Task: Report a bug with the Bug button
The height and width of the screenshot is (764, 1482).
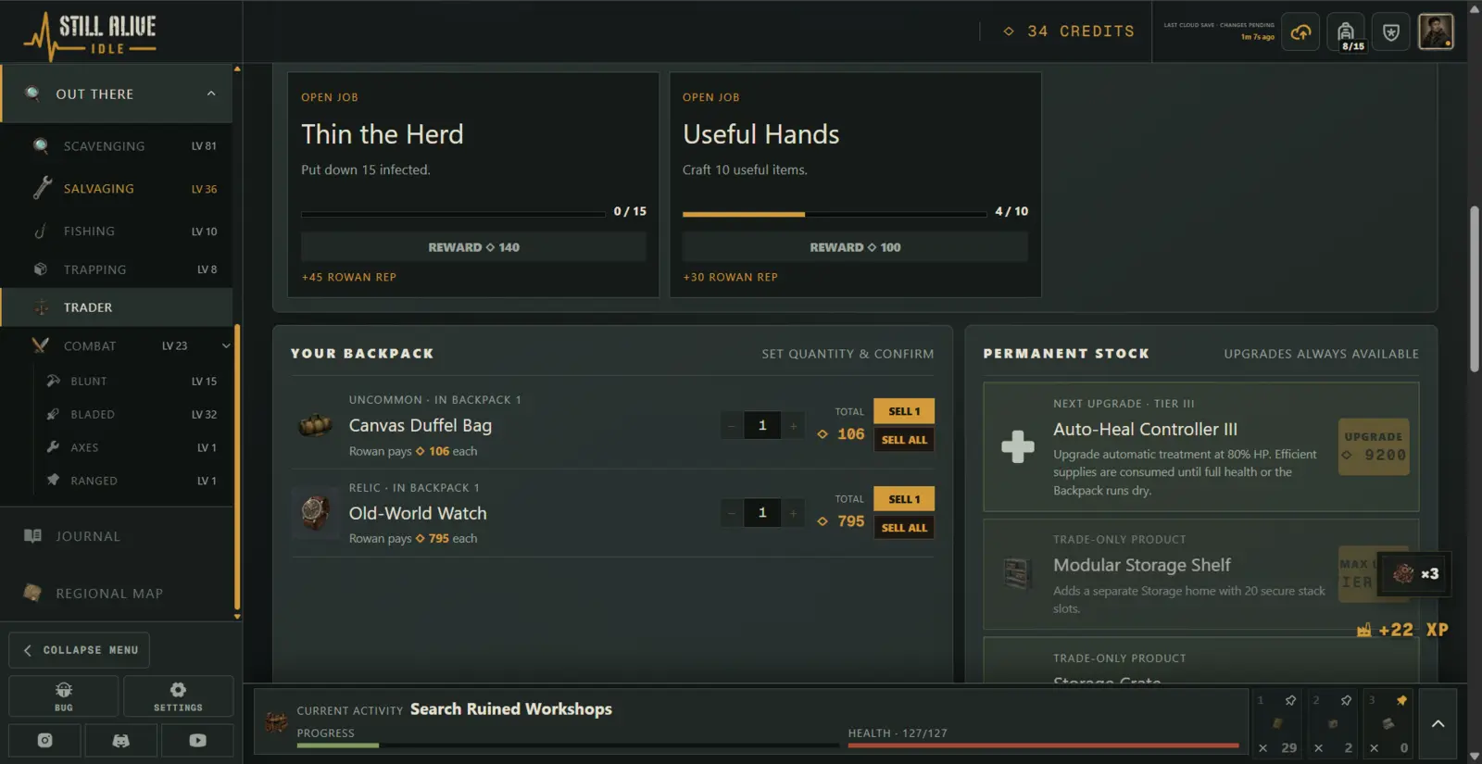Action: pyautogui.click(x=64, y=696)
